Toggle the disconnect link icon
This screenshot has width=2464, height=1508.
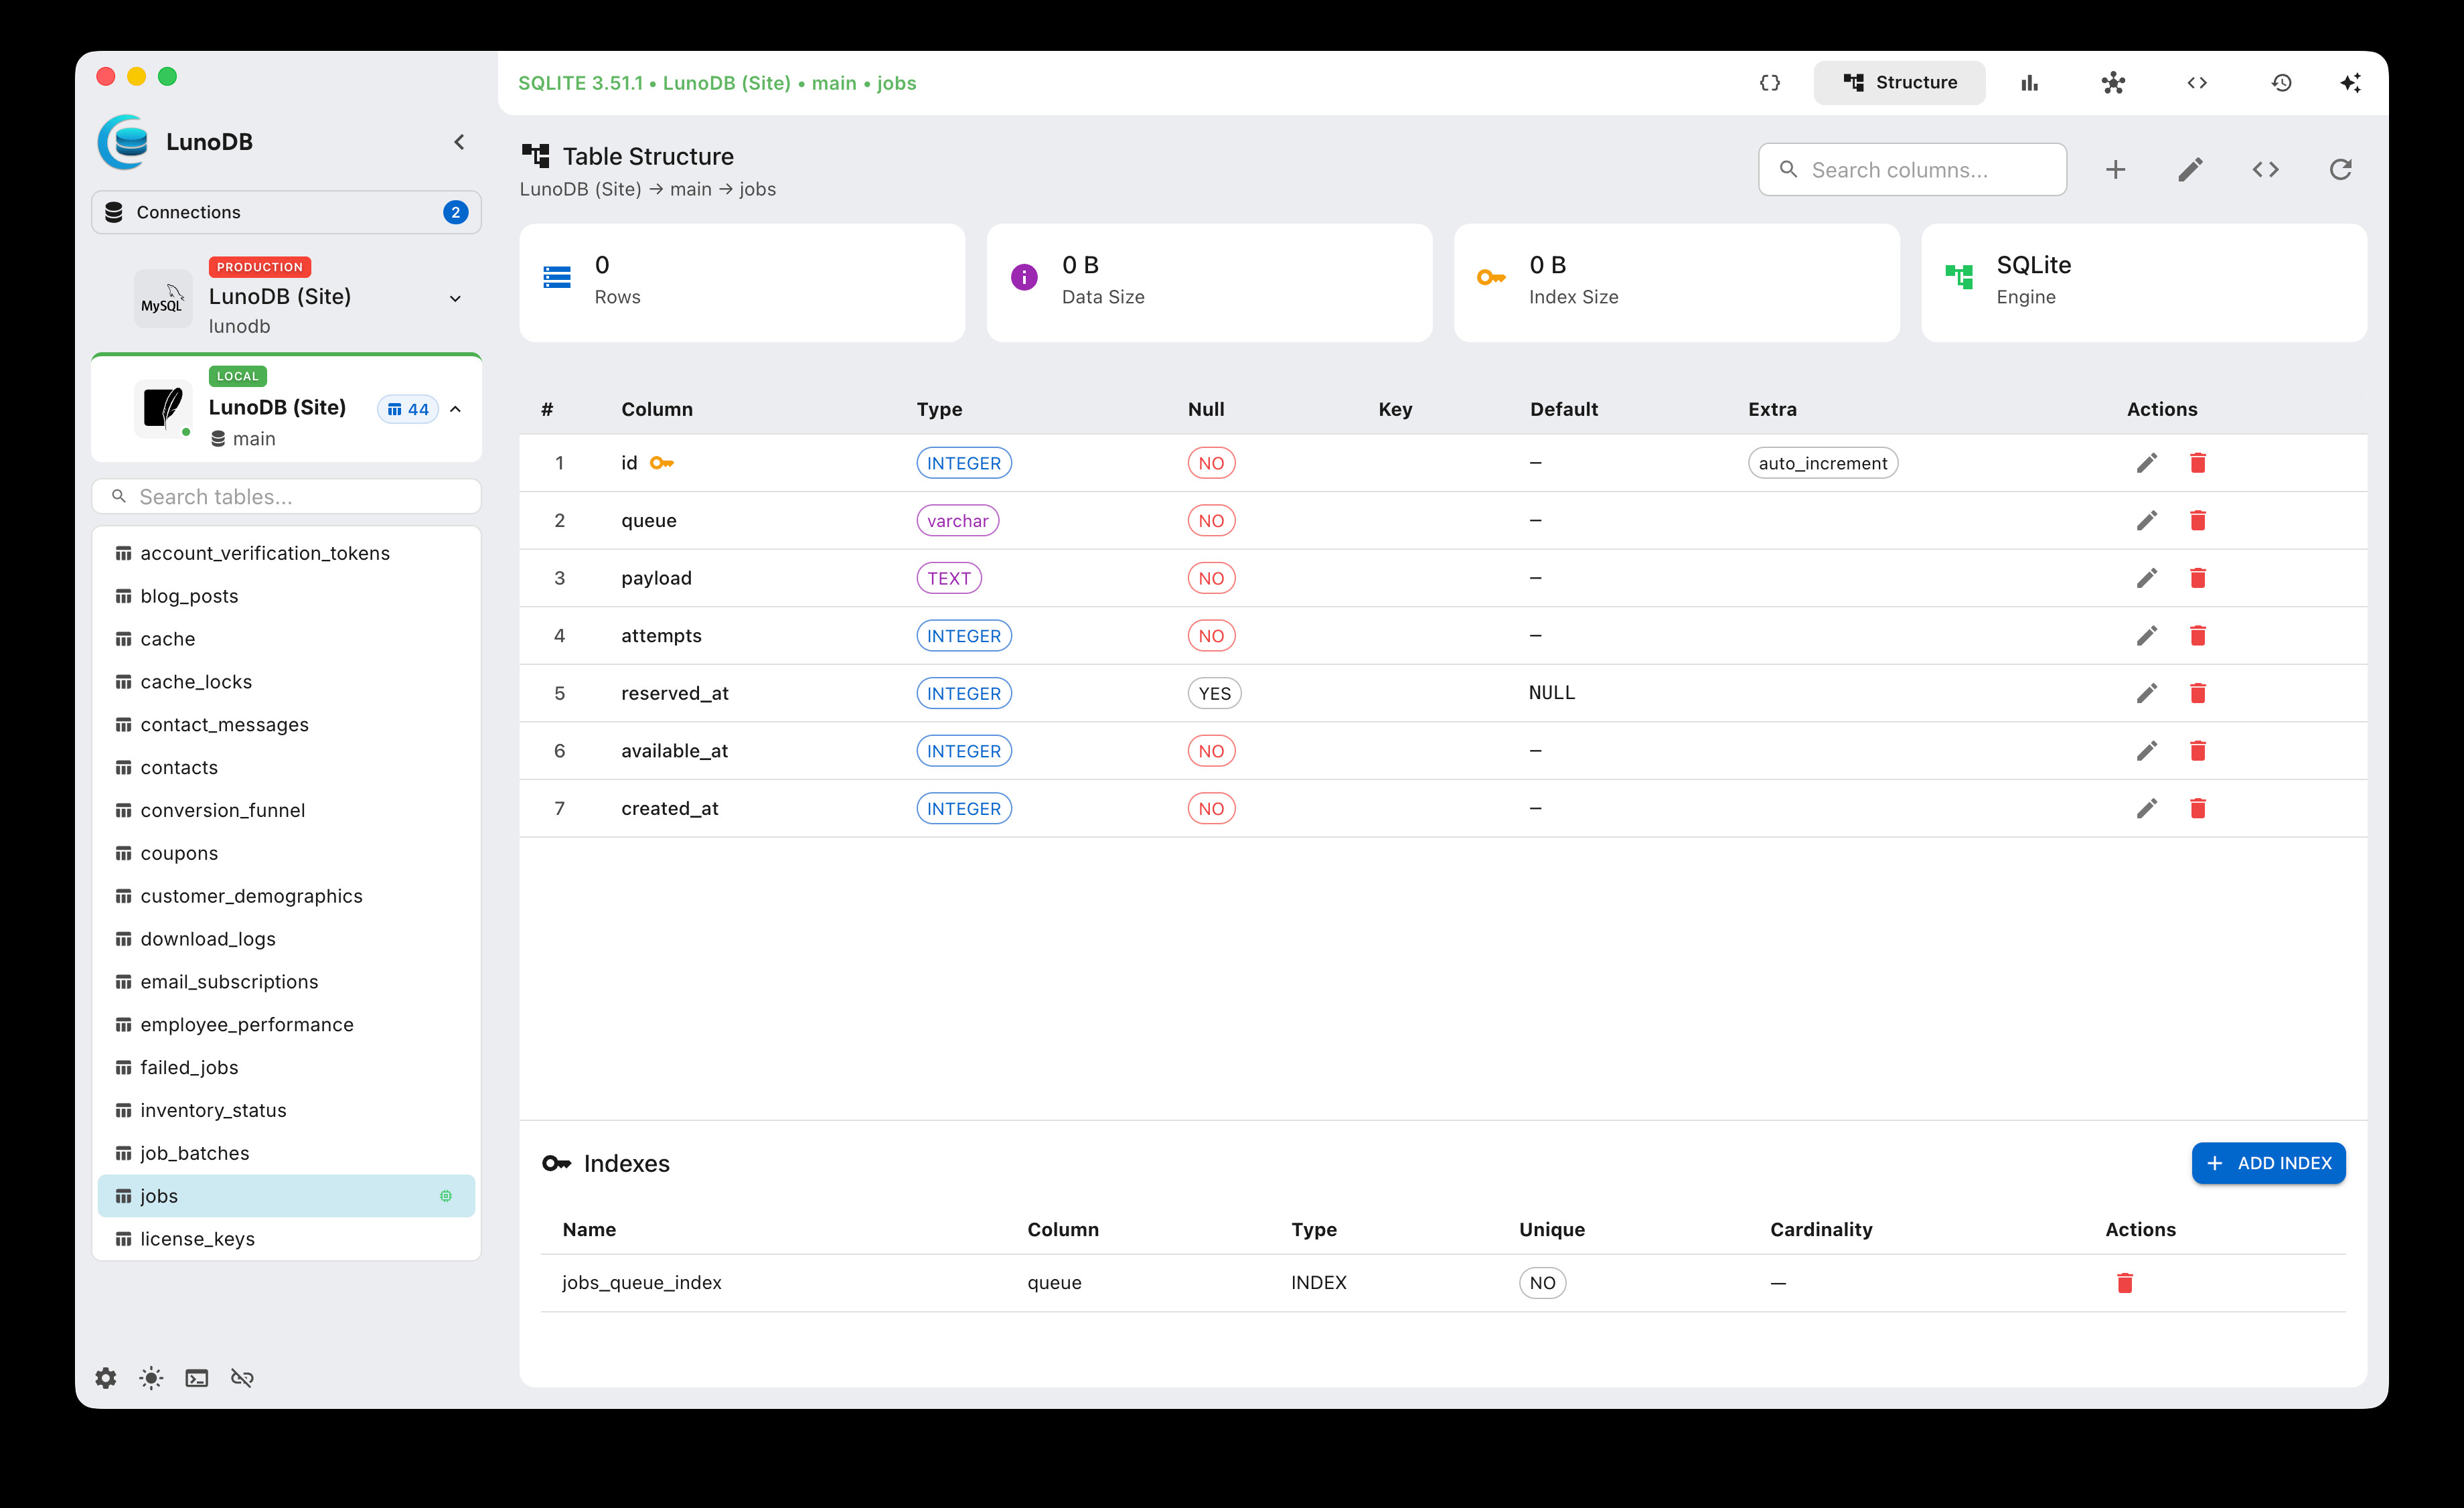242,1378
